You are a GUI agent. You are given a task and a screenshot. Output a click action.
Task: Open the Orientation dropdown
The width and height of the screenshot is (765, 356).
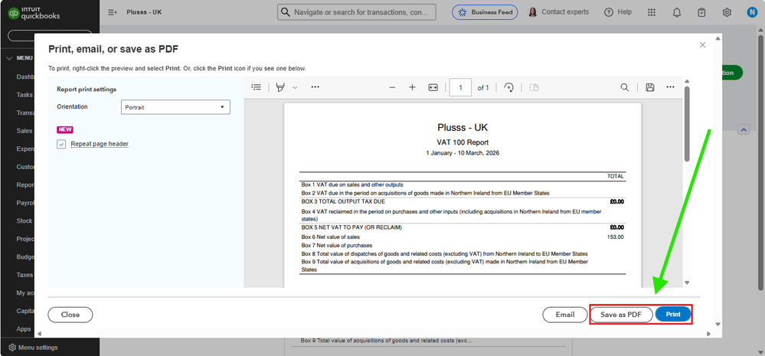coord(175,107)
